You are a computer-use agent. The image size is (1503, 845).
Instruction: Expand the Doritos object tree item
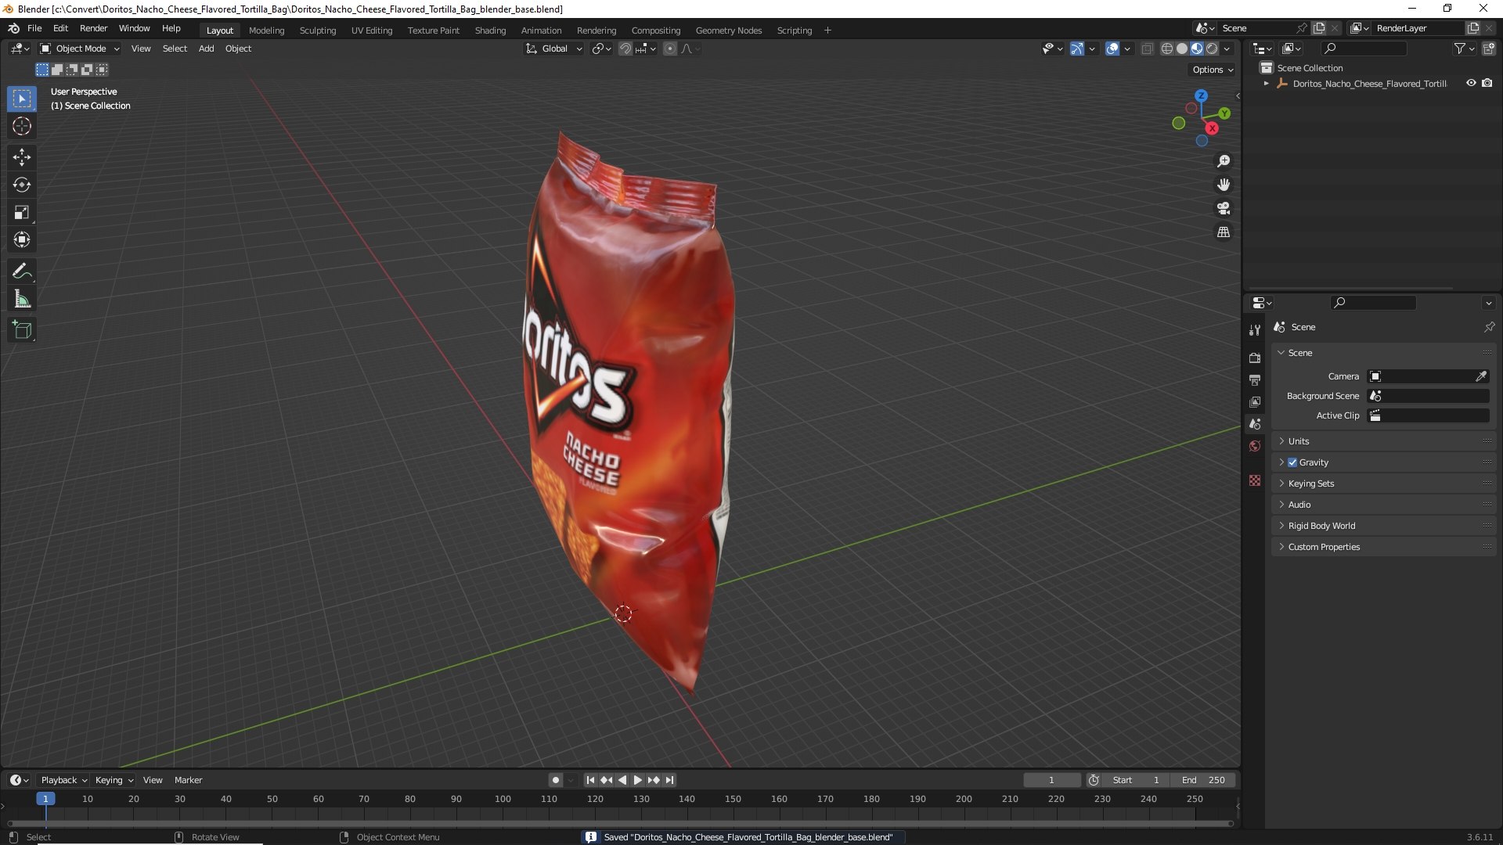[1267, 83]
